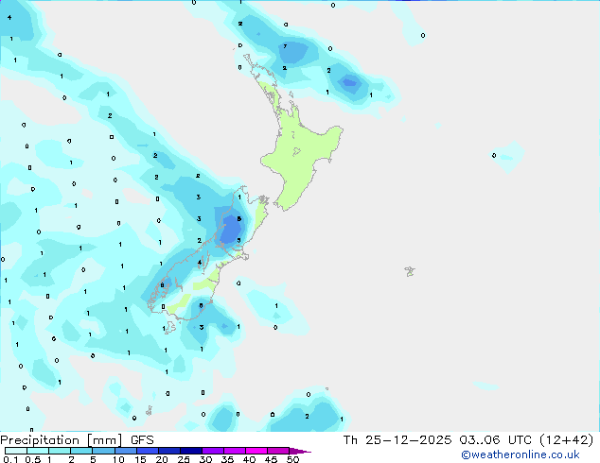Click the 0.1–0.5 mm legend swatch
This screenshot has height=463, width=600.
coord(16,451)
